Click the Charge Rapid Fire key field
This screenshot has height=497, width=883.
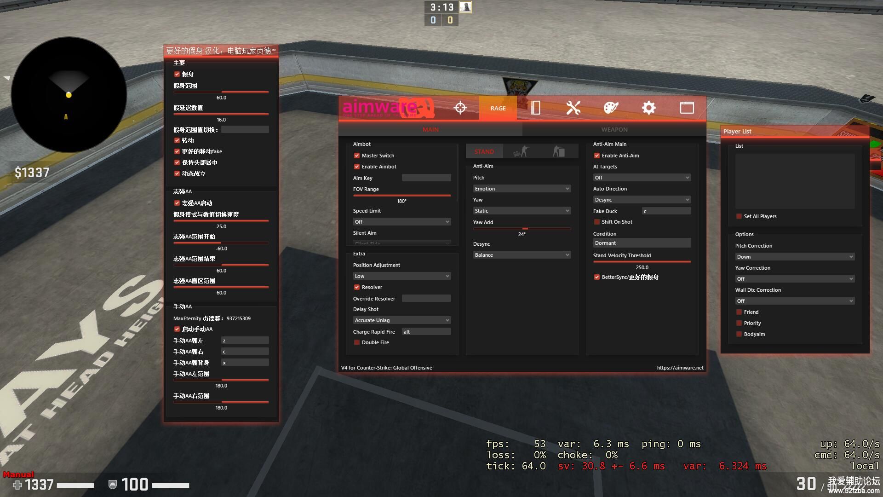pos(426,331)
